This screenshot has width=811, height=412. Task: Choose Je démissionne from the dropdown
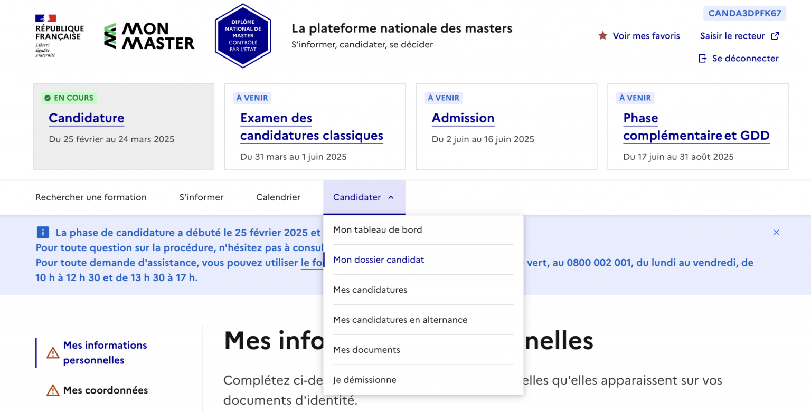pos(364,379)
